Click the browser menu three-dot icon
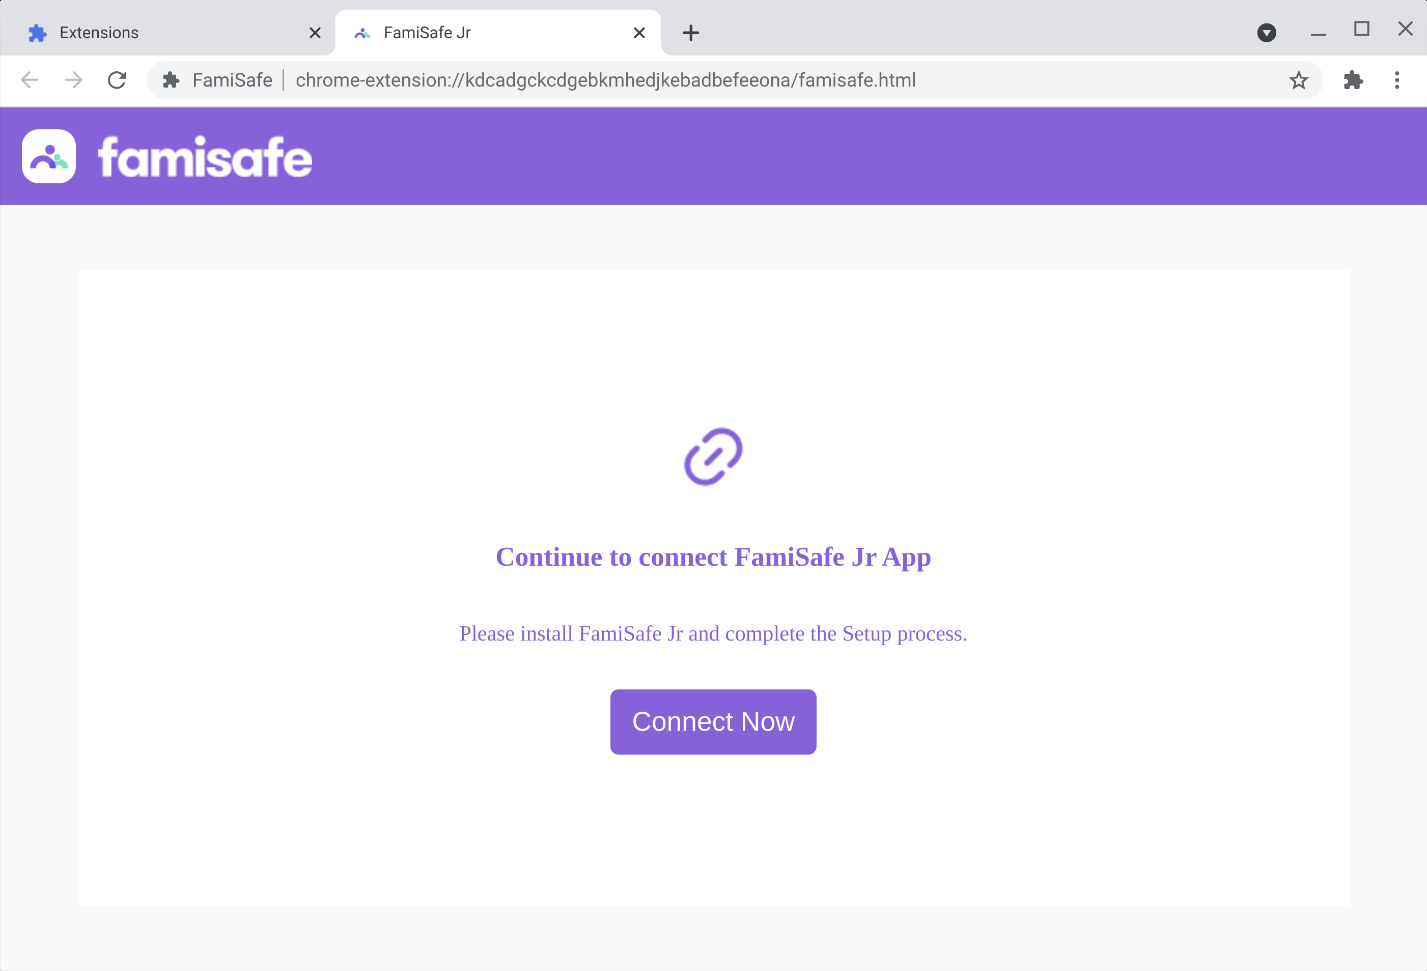Viewport: 1427px width, 971px height. point(1398,79)
